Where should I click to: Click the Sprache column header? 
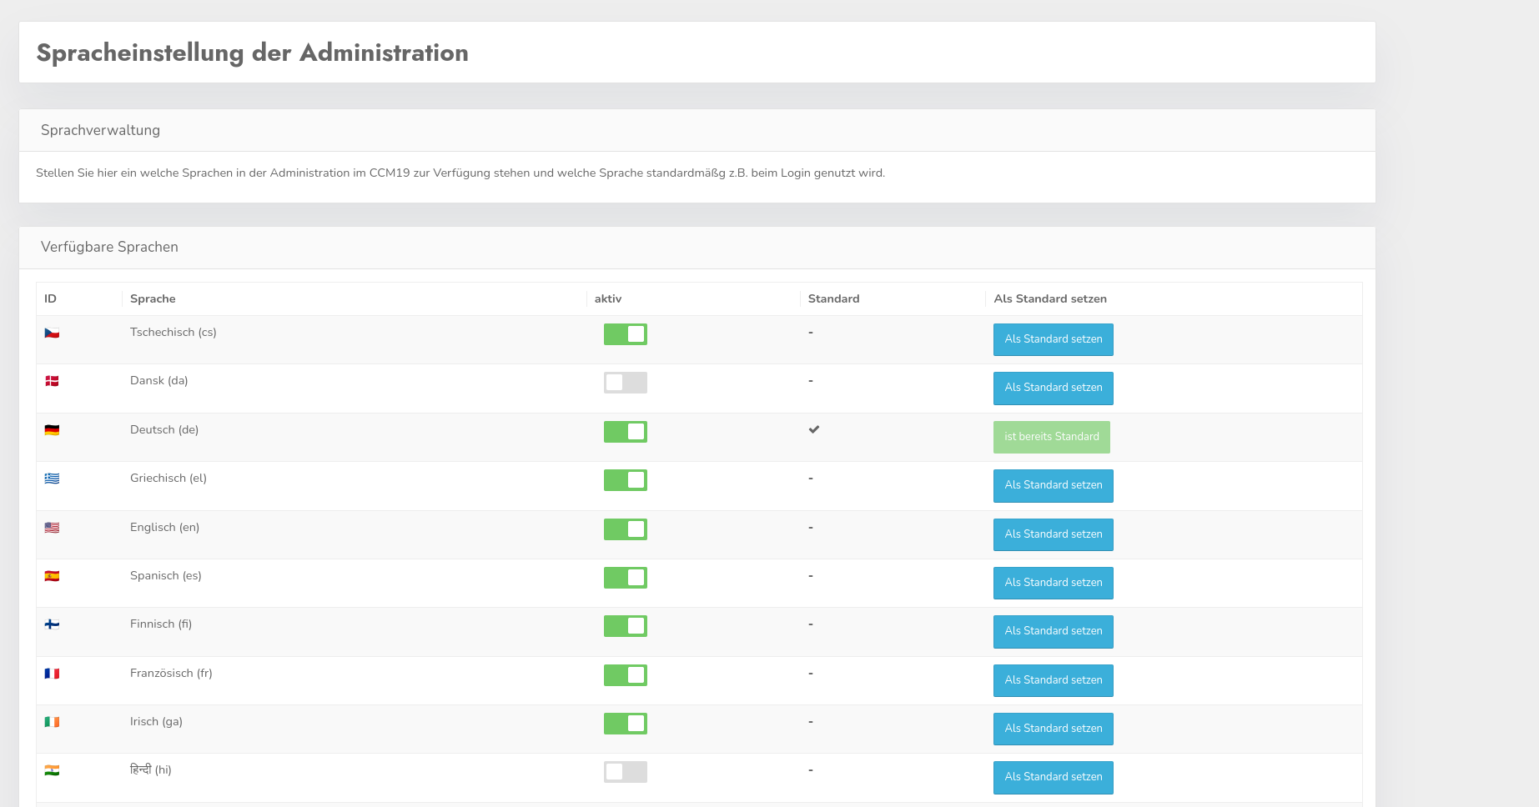pyautogui.click(x=153, y=298)
